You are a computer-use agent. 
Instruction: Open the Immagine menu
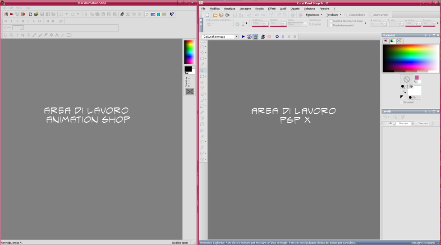tap(245, 9)
